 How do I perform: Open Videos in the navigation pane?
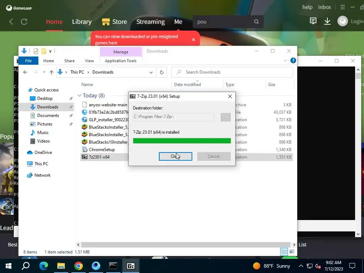tap(43, 141)
